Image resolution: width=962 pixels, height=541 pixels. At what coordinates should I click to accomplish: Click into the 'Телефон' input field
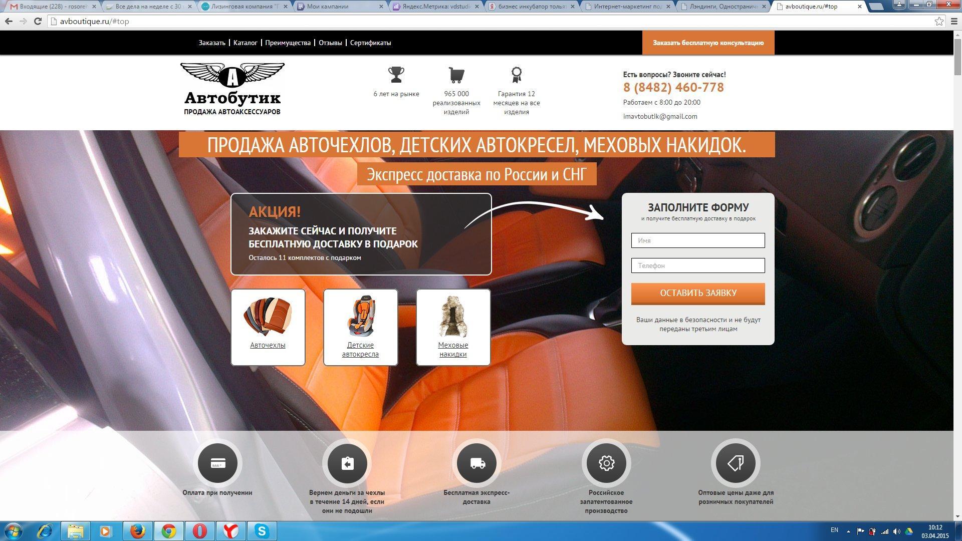pyautogui.click(x=698, y=265)
